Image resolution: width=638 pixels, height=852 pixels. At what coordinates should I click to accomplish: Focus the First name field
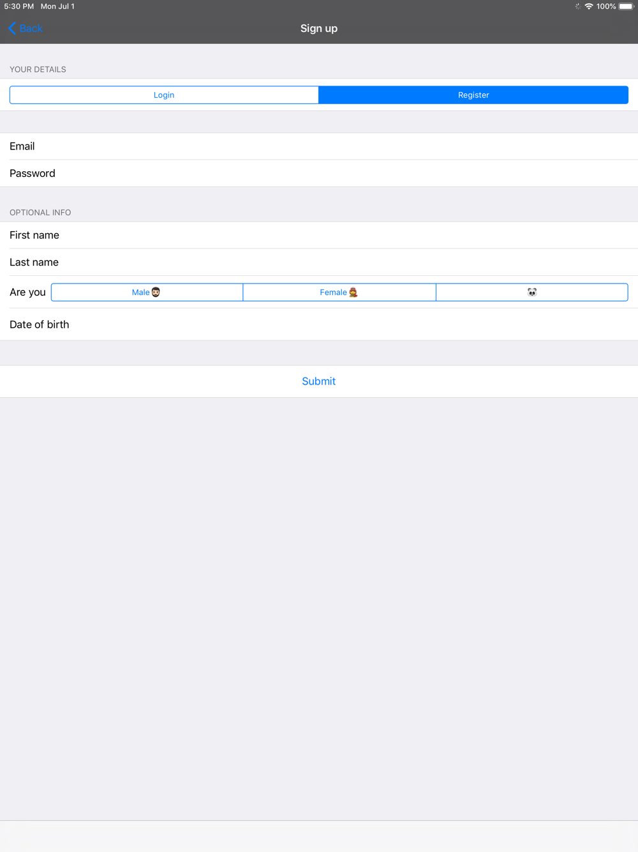[x=319, y=235]
